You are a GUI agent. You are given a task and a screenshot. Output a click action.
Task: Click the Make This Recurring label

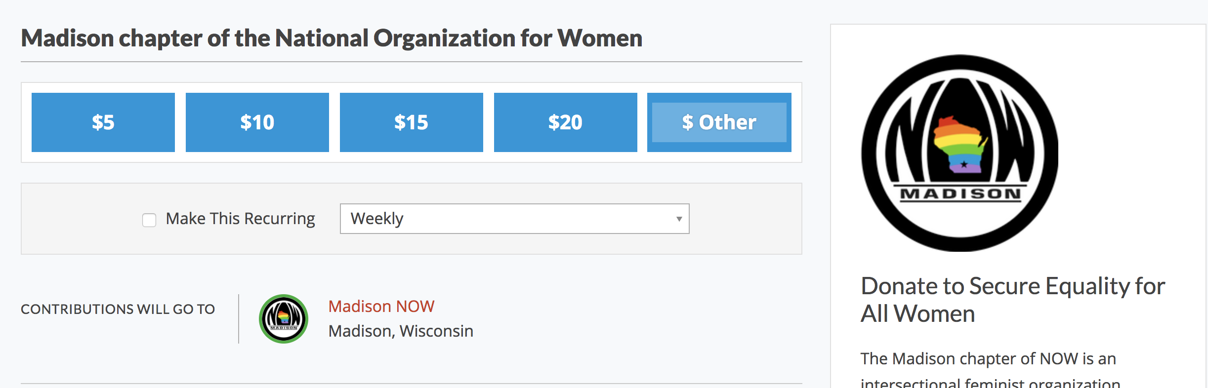coord(241,219)
